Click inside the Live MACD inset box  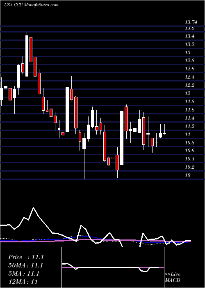click(113, 267)
